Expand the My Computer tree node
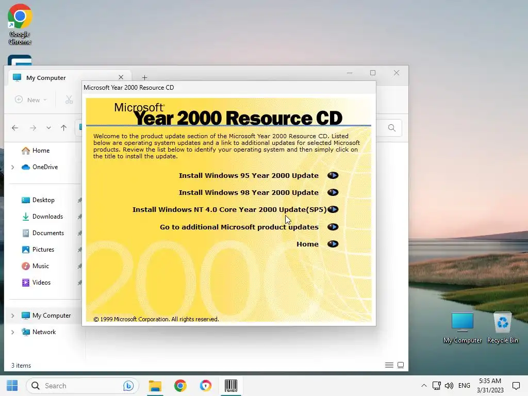The image size is (528, 396). click(13, 316)
